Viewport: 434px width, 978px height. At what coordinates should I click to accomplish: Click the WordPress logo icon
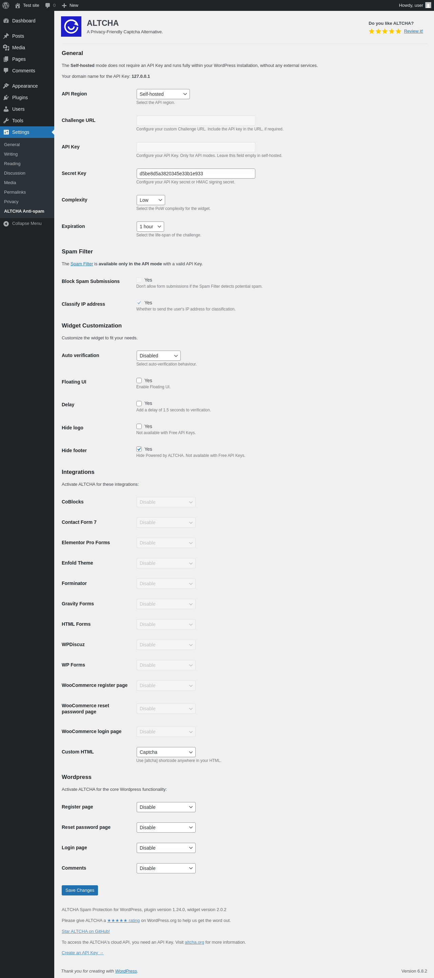click(6, 5)
